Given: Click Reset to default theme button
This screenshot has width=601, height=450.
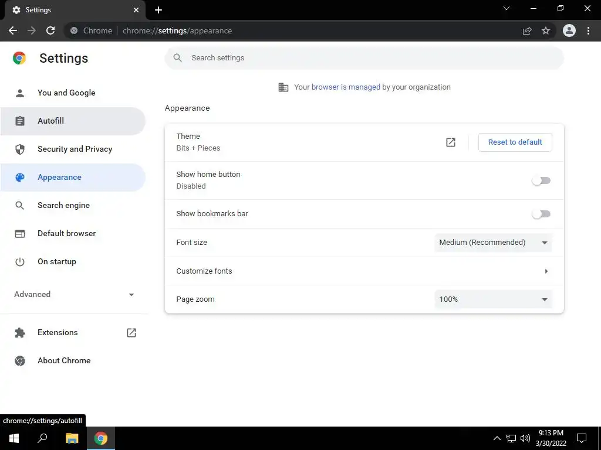Looking at the screenshot, I should pyautogui.click(x=515, y=142).
